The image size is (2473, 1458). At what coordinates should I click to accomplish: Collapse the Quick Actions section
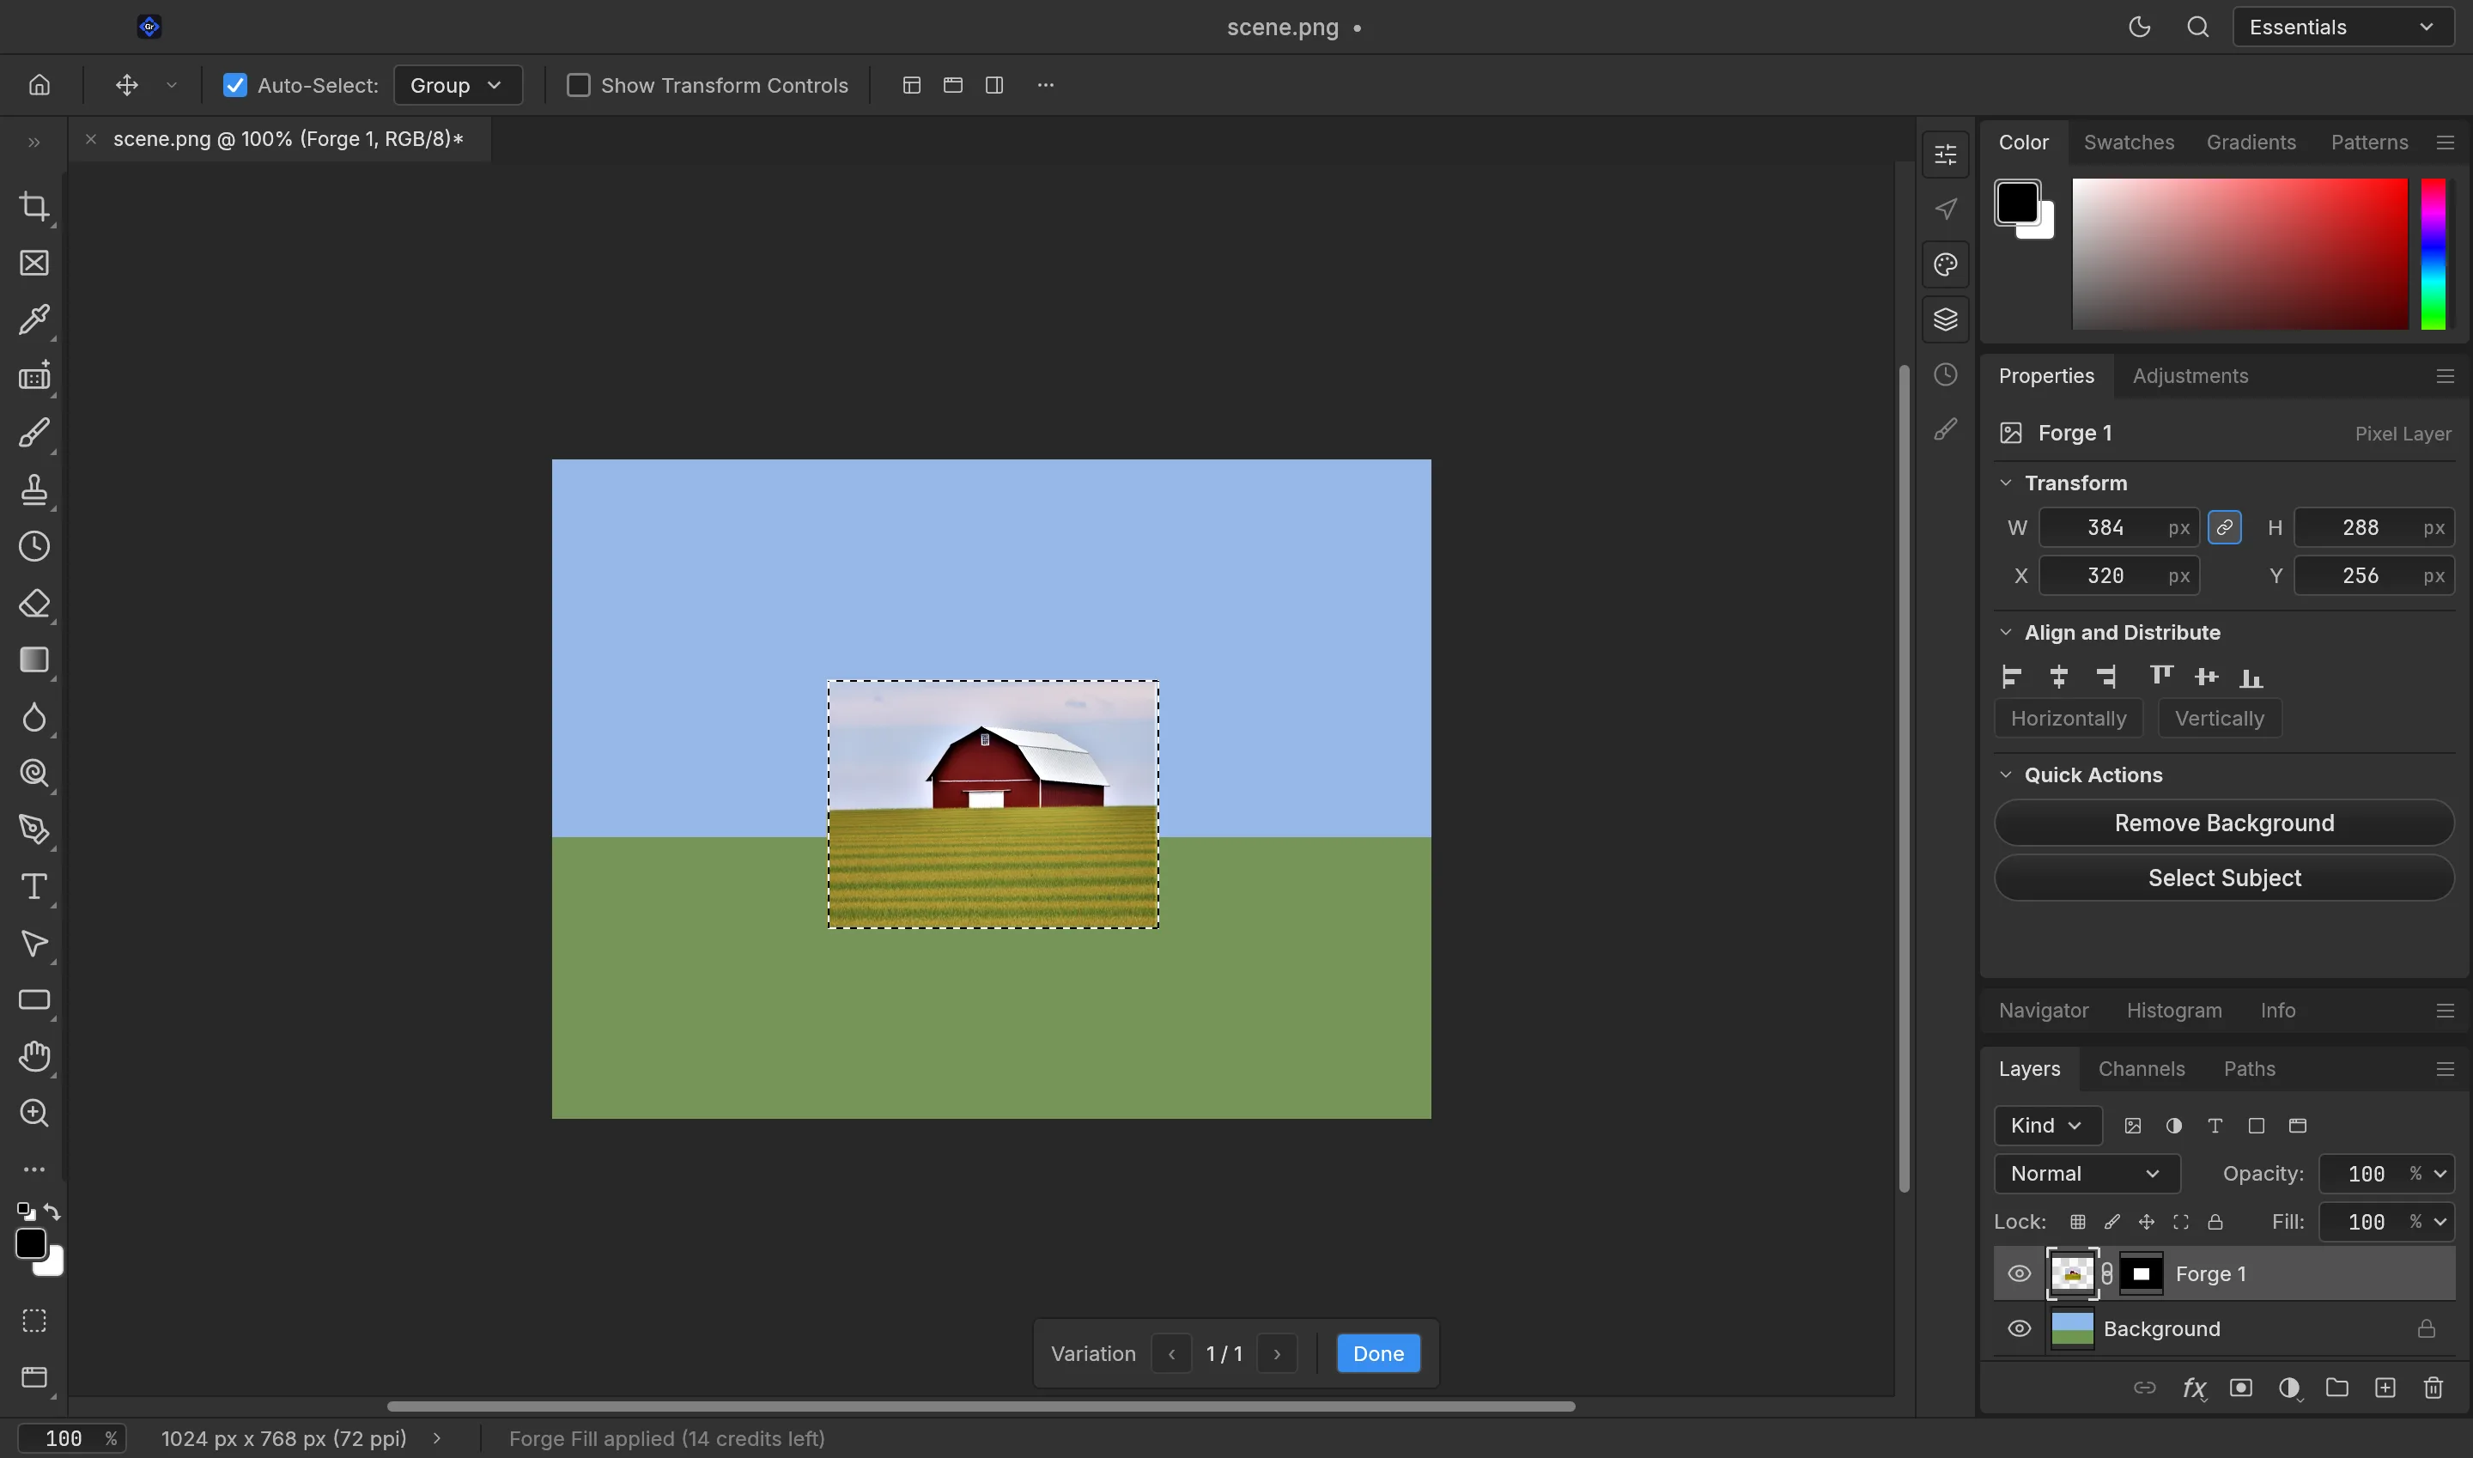pos(2005,775)
